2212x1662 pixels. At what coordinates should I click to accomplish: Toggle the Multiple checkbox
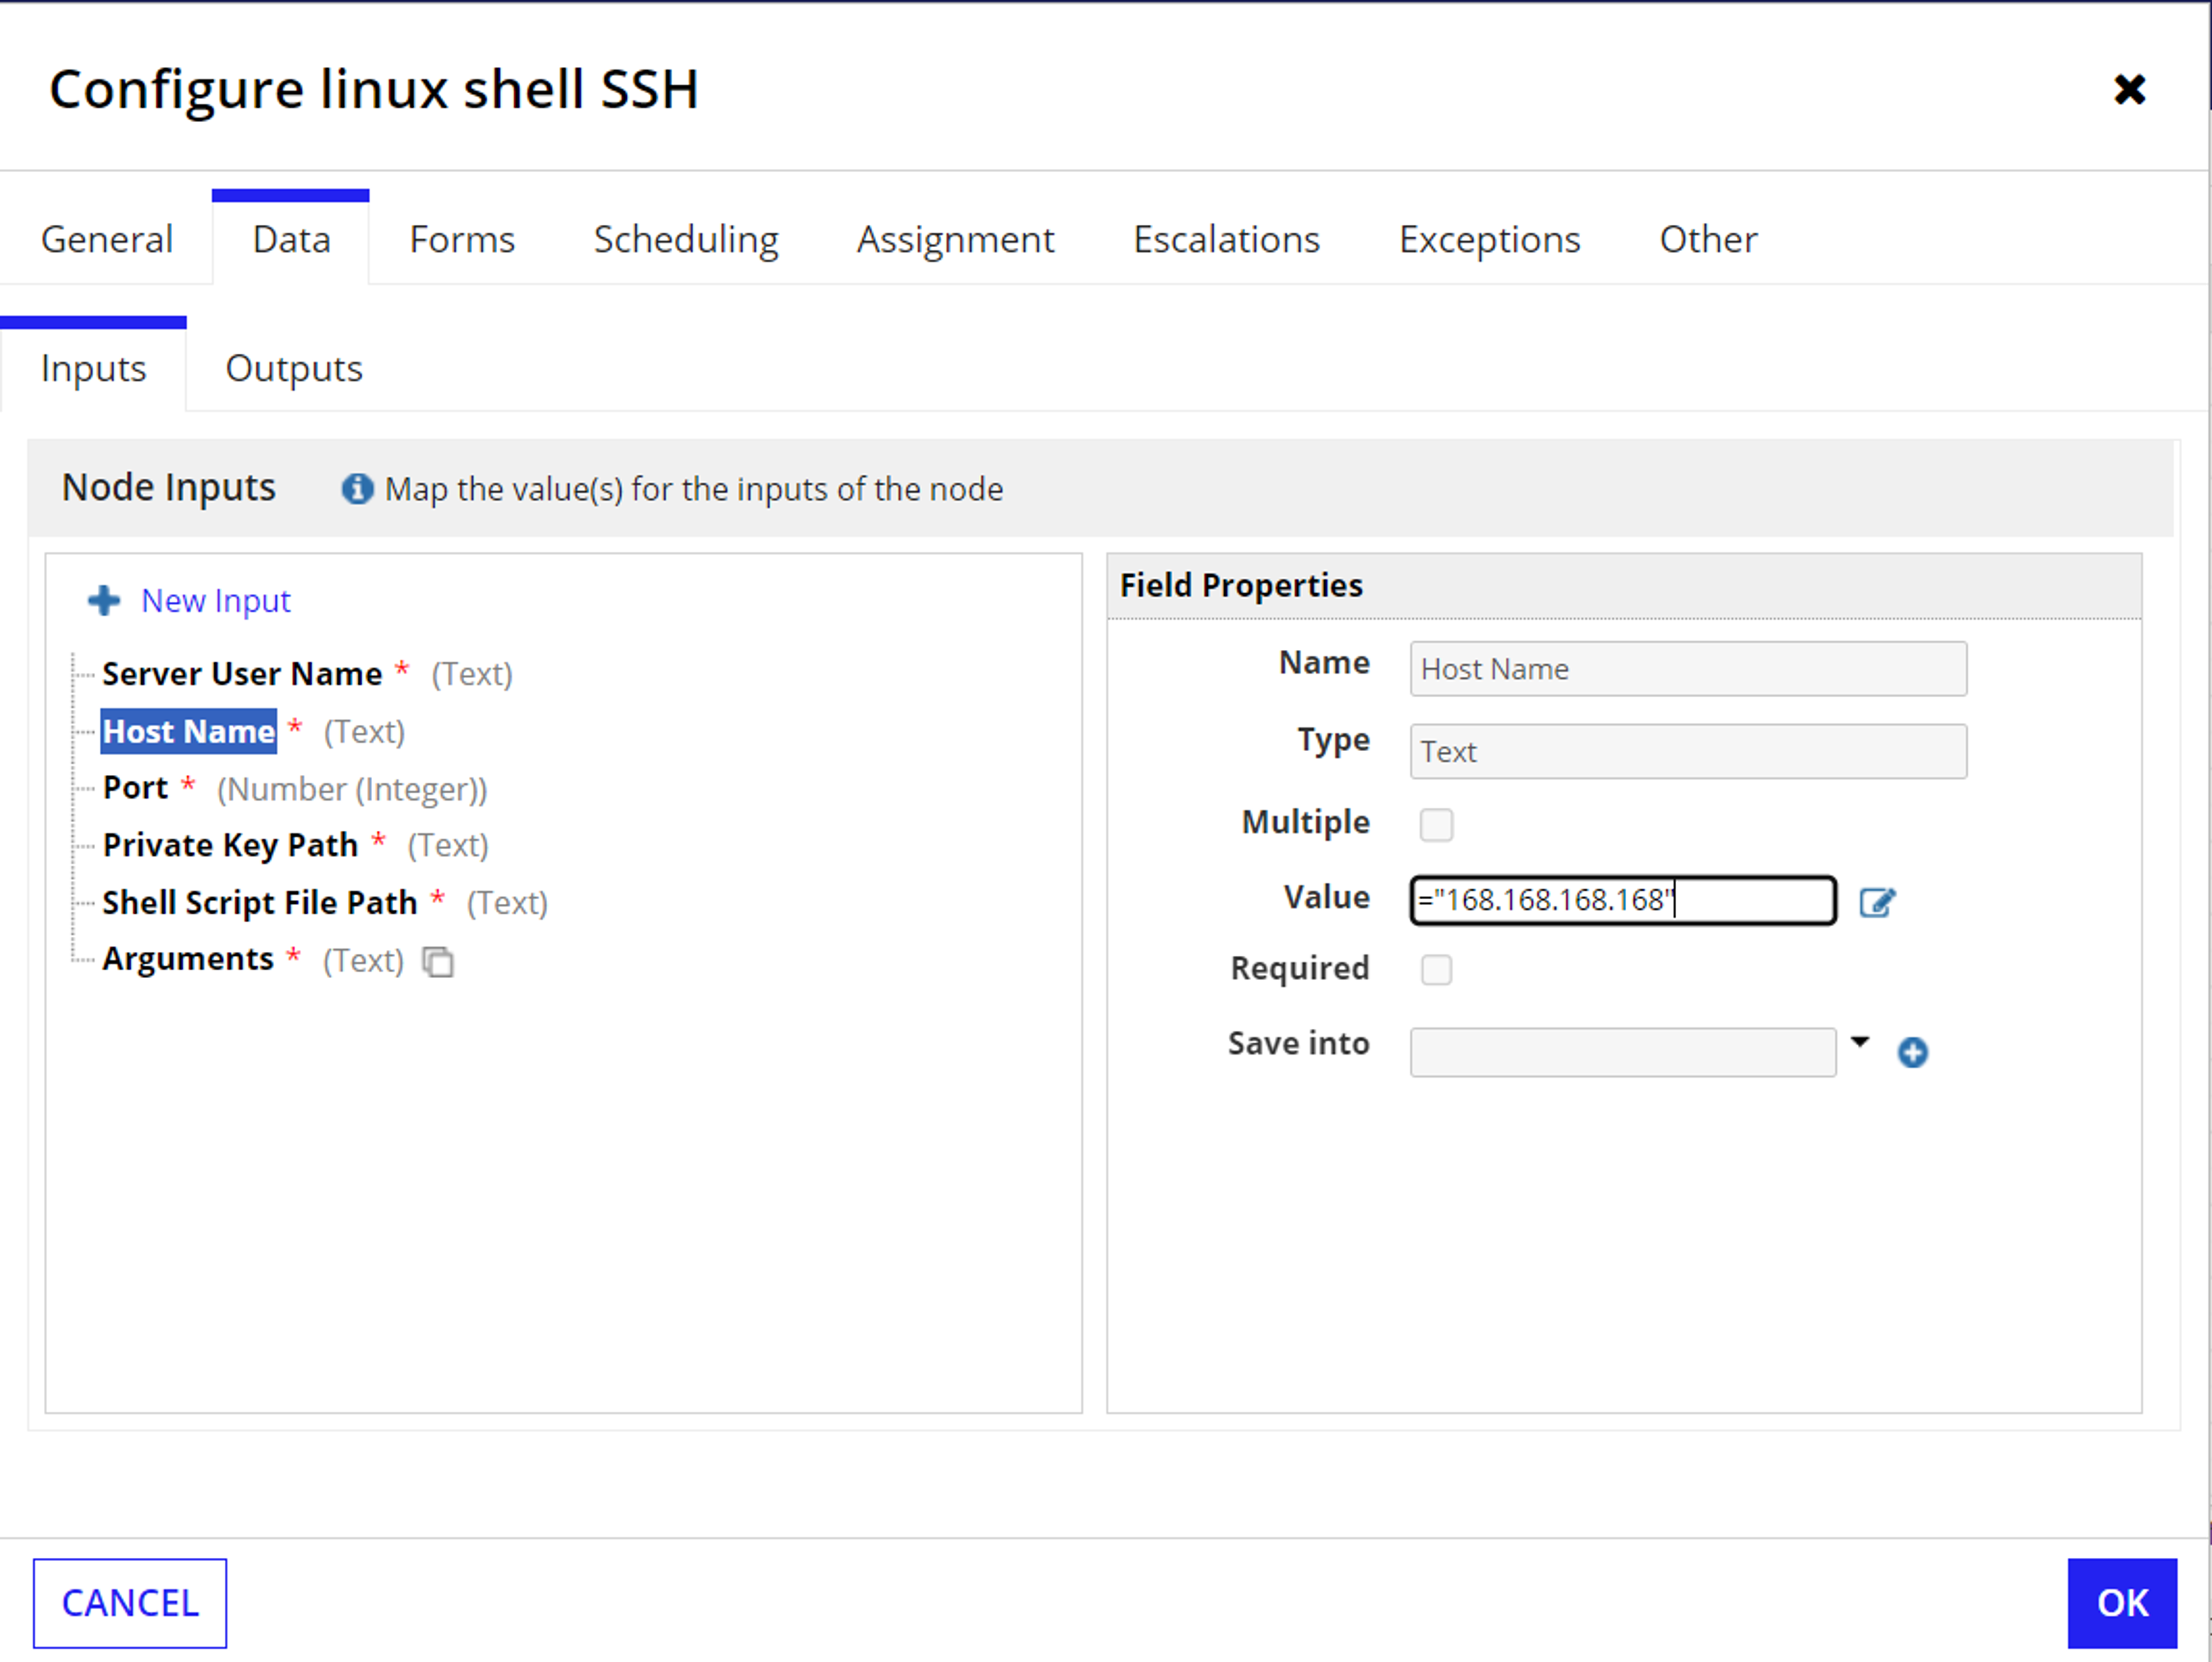point(1436,824)
